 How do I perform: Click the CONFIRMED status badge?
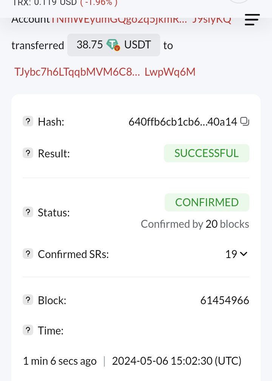click(x=207, y=202)
